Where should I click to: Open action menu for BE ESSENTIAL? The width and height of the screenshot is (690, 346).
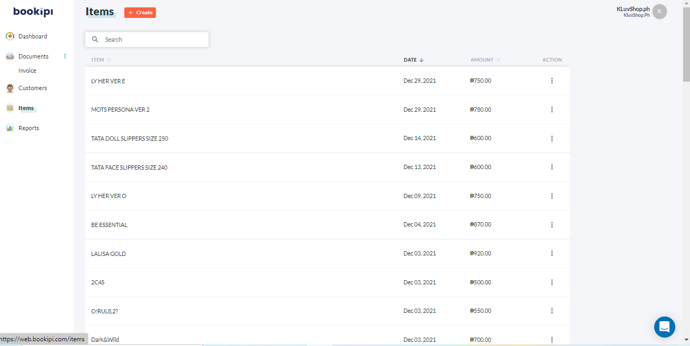[552, 225]
